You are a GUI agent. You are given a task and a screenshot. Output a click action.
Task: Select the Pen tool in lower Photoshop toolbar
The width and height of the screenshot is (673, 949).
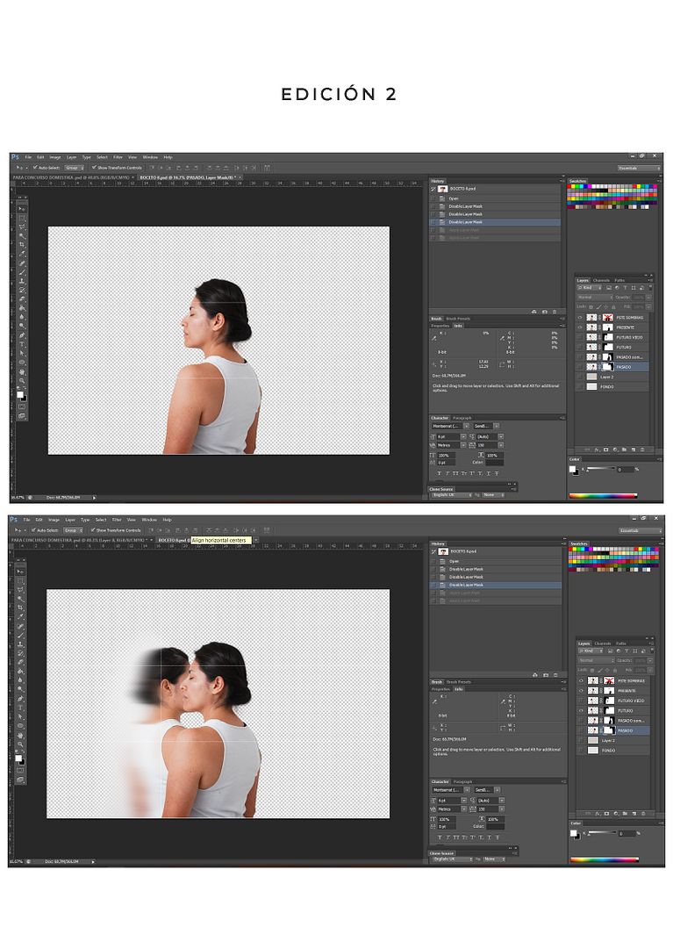20,698
